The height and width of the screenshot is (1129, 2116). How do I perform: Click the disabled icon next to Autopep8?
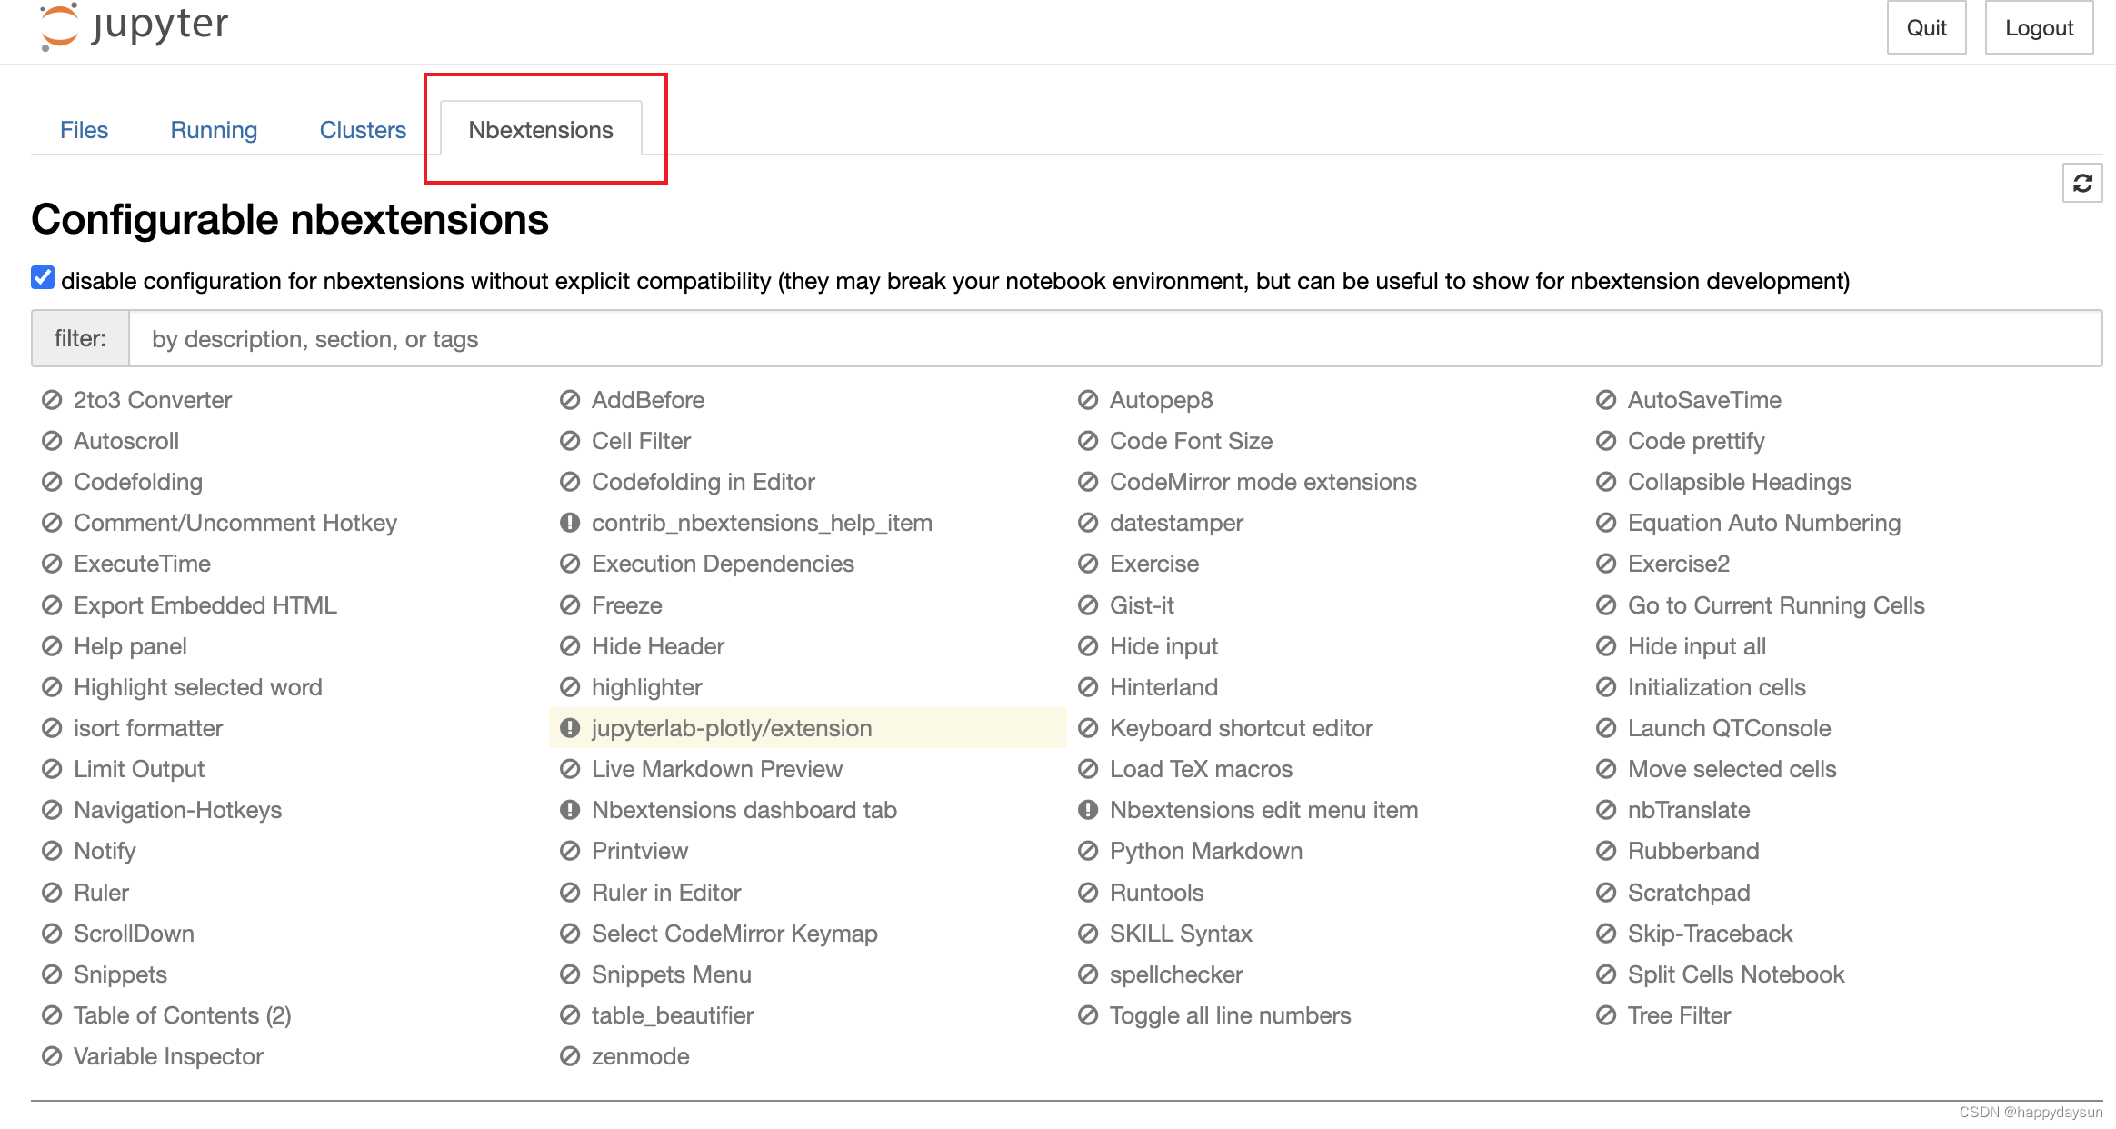1087,400
